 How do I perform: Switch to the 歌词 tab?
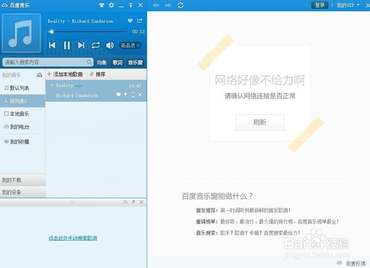[117, 62]
